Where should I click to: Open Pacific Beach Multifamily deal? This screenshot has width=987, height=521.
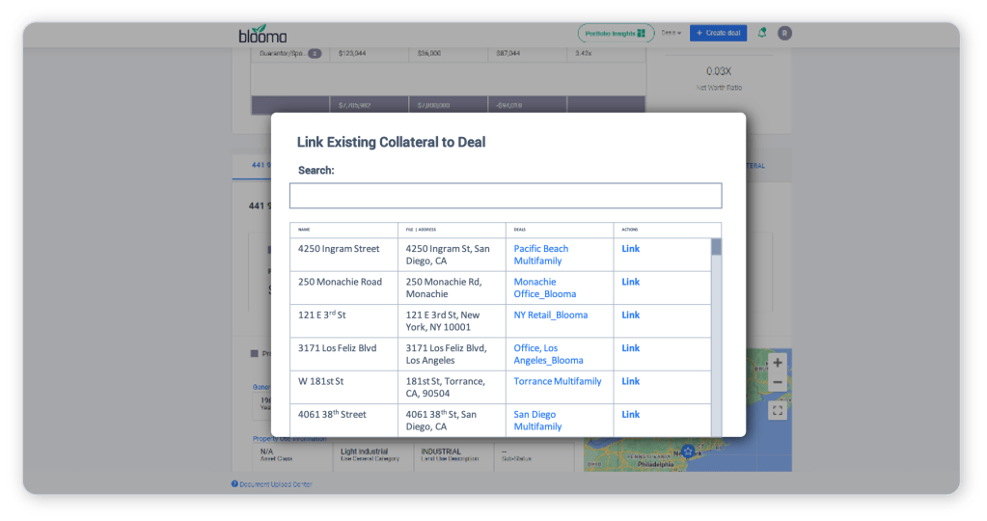[540, 255]
